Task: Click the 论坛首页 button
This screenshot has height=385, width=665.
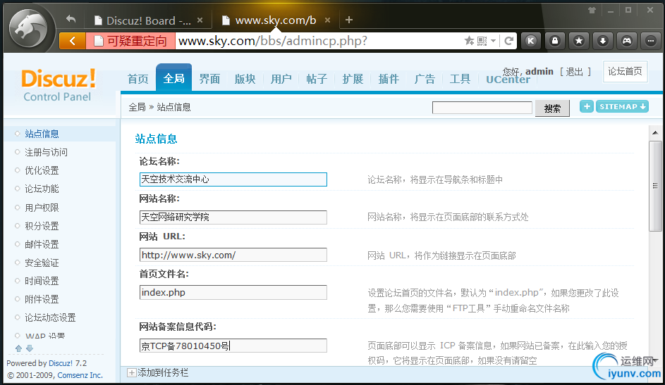Action: pyautogui.click(x=625, y=71)
